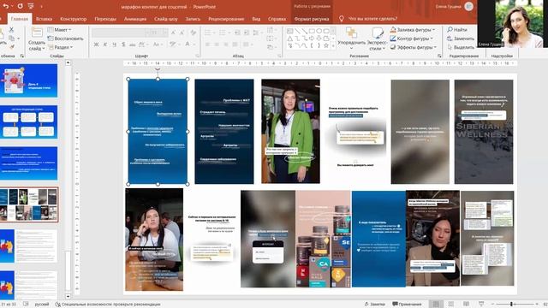Click the Copy icon in clipboard group
This screenshot has height=308, width=548.
coord(12,38)
